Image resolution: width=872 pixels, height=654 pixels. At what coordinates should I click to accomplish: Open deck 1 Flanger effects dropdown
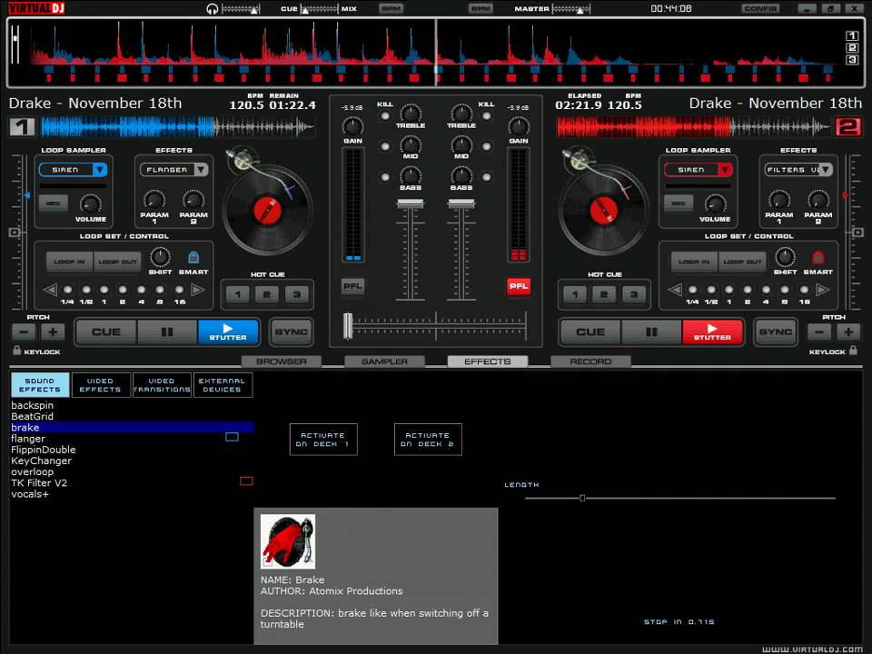(x=201, y=170)
